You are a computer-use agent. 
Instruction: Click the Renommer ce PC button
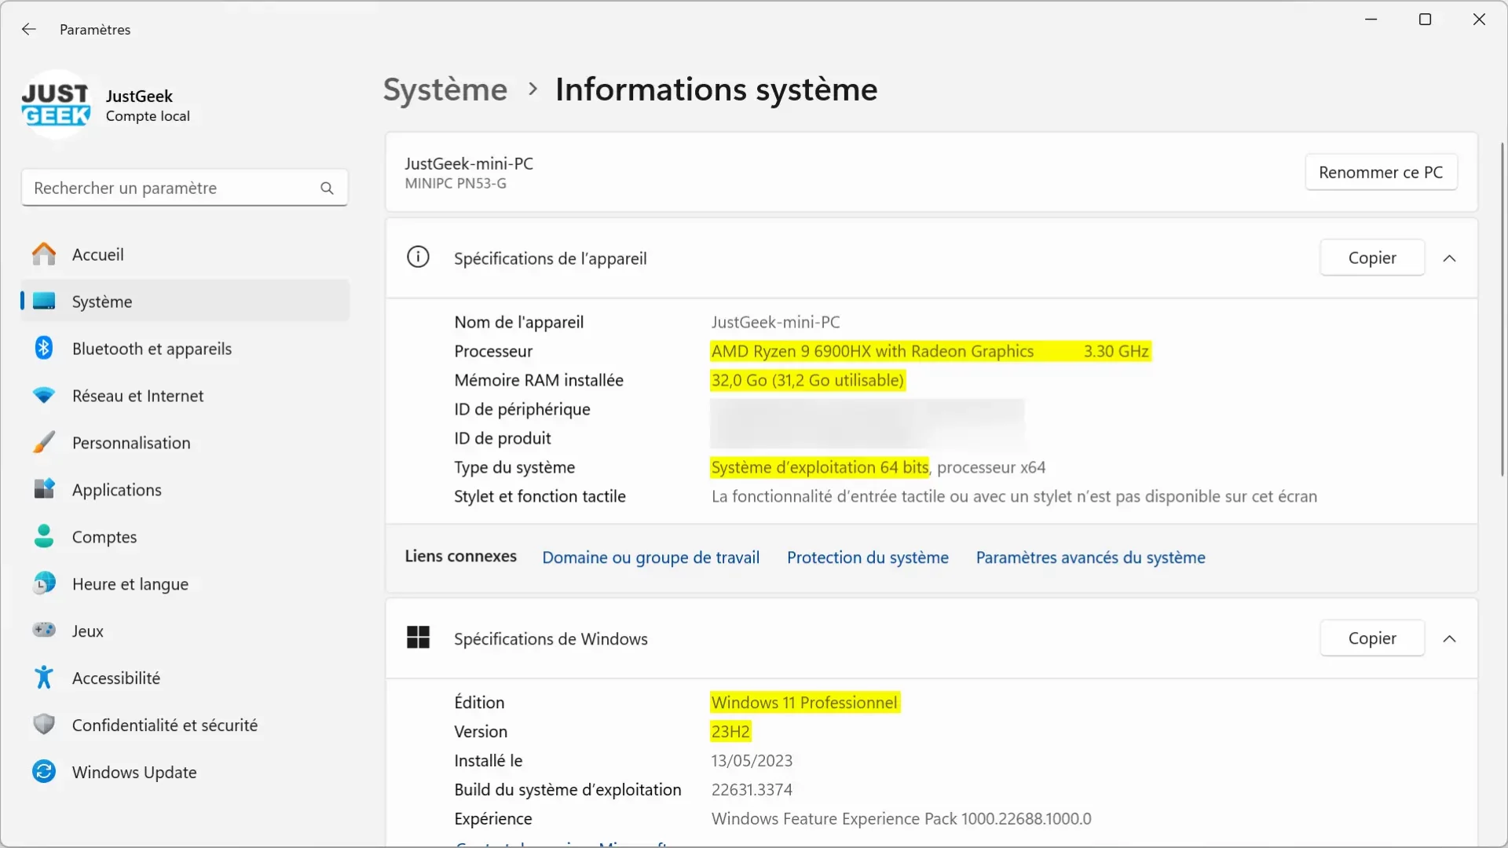(x=1381, y=171)
